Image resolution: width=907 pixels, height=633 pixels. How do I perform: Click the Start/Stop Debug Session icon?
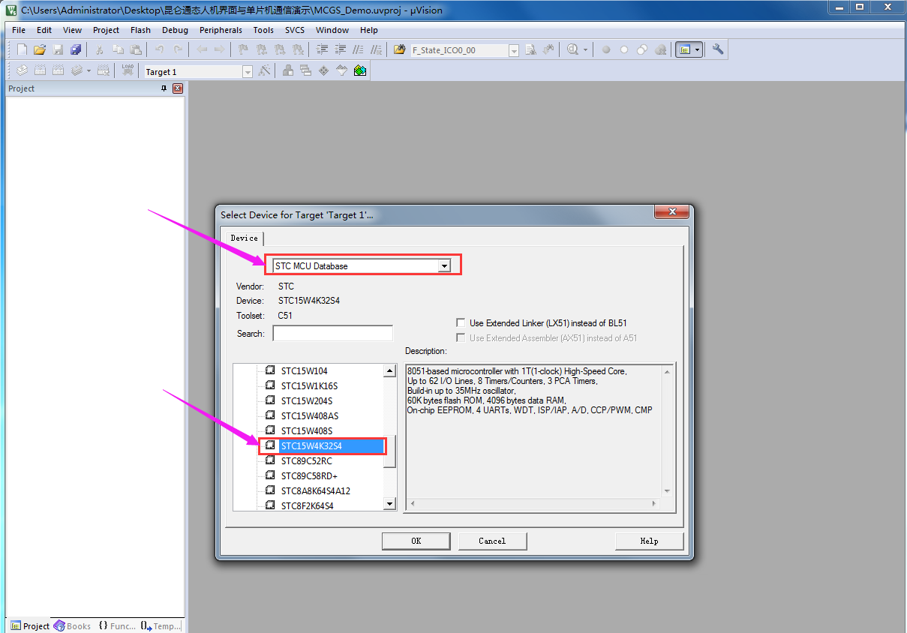pyautogui.click(x=574, y=49)
